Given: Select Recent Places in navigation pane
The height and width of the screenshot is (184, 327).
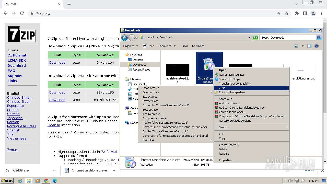Looking at the screenshot, I should click(141, 70).
